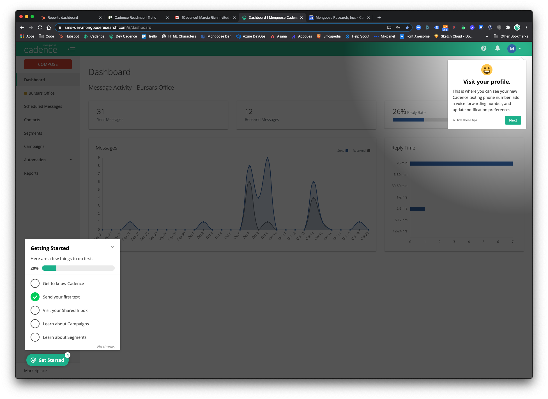Open saved passwords key icon
Screen dimensions: 548x399
coord(398,27)
